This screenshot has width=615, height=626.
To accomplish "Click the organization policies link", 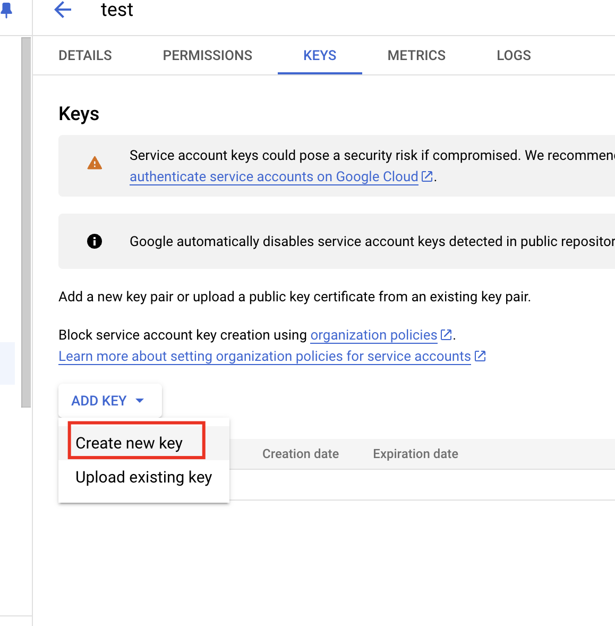I will pos(373,334).
